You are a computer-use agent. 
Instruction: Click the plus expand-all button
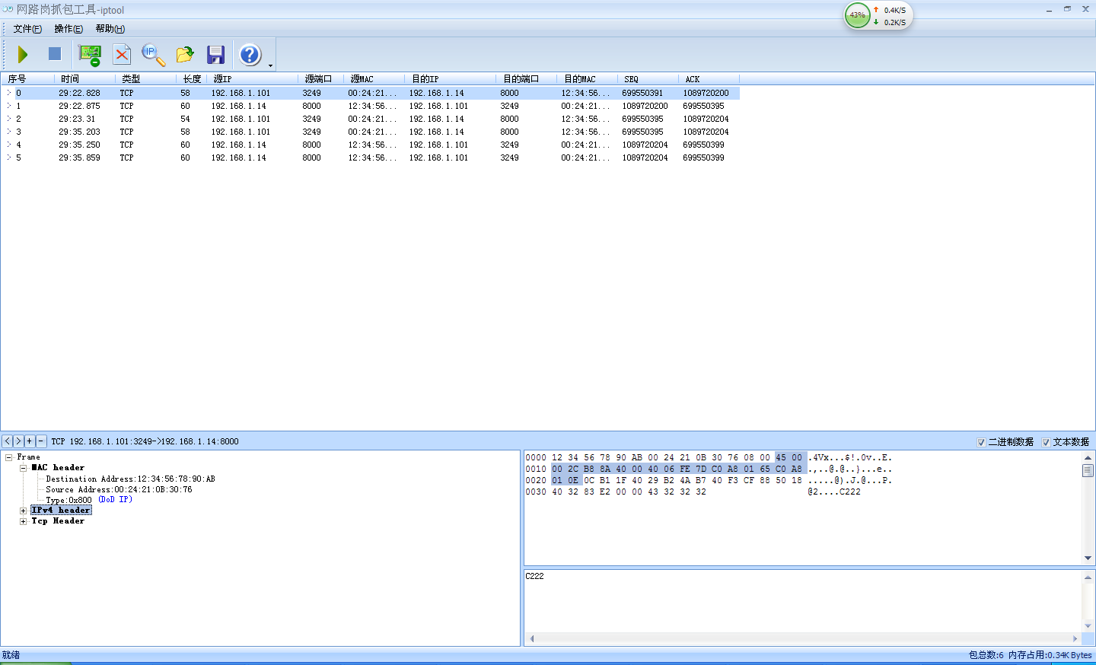(x=30, y=441)
